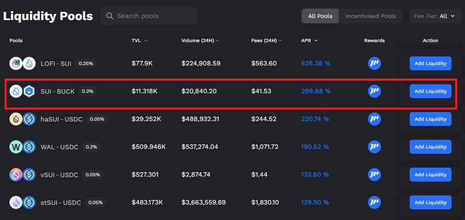The width and height of the screenshot is (465, 220).
Task: Click USDC icon in WAL - USDC row
Action: click(x=29, y=147)
